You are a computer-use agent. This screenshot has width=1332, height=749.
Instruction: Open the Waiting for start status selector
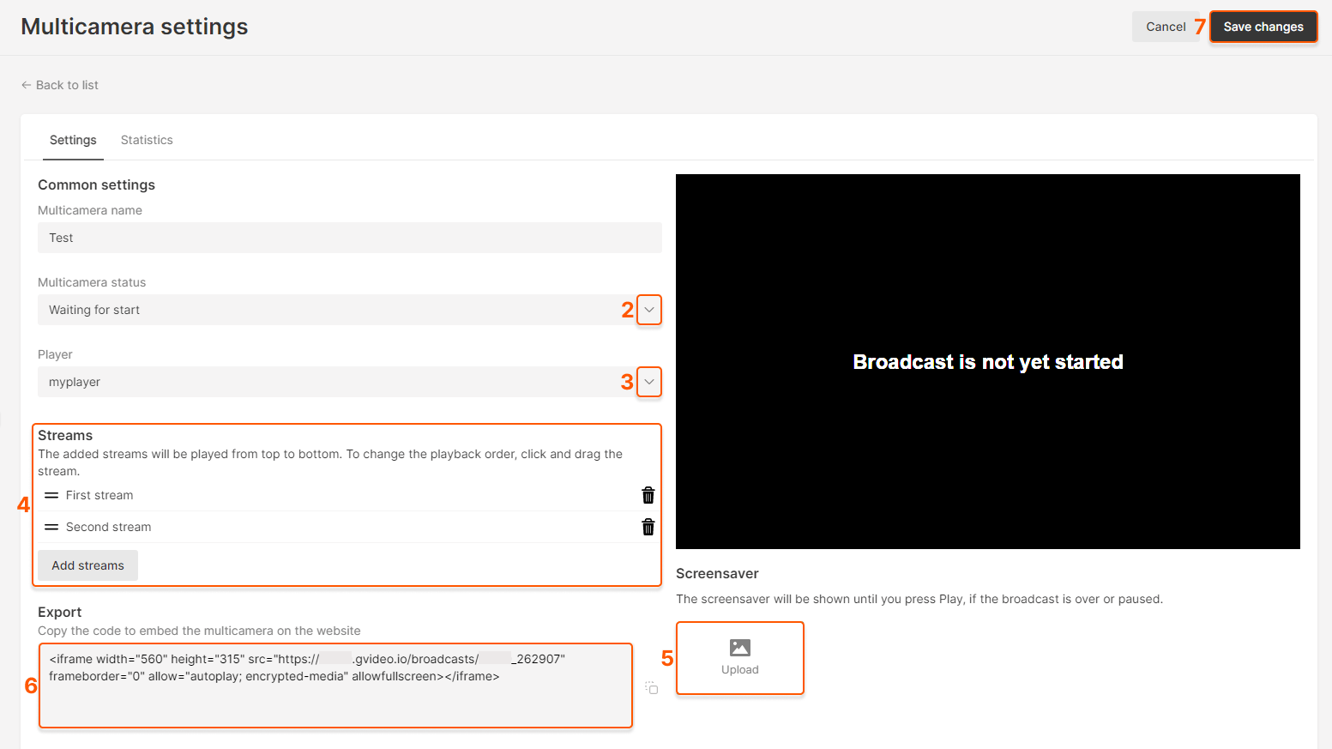tap(350, 310)
